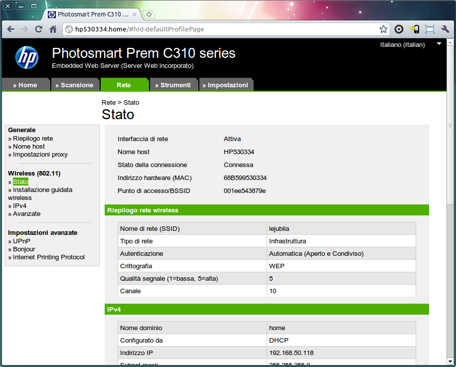This screenshot has width=456, height=367.
Task: Click the fullscreen screen-capture extension icon
Action: 430,29
